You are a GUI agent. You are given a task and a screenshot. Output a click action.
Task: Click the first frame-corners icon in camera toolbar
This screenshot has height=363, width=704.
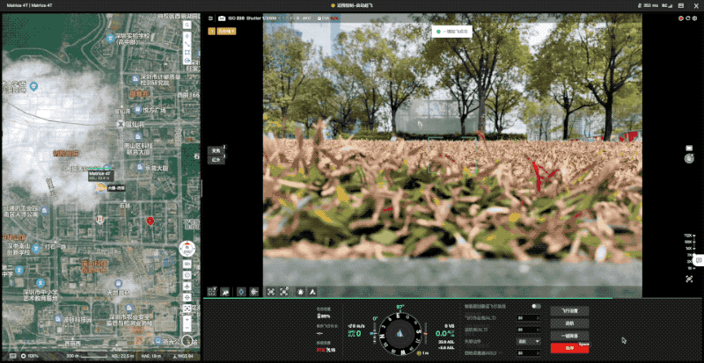[x=271, y=292]
